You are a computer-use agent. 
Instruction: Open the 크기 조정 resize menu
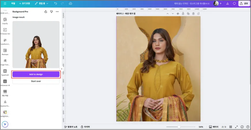25,3
